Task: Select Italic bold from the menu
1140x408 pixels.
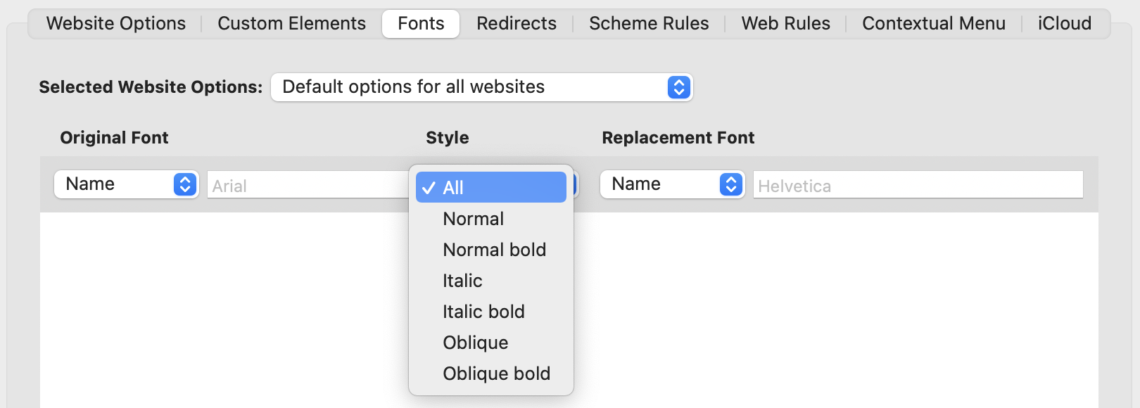Action: pyautogui.click(x=483, y=312)
